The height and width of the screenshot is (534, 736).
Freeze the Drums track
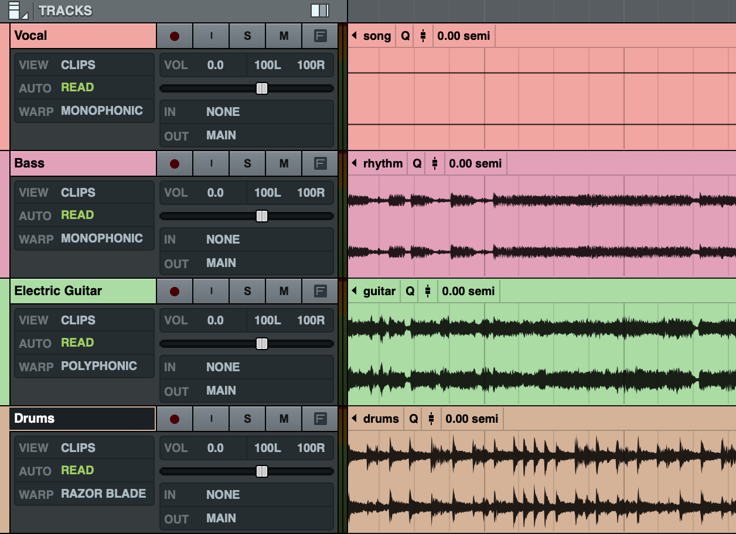pyautogui.click(x=320, y=419)
